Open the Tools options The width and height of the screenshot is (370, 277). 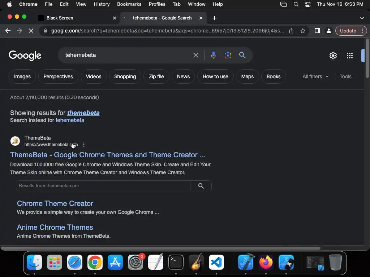click(x=345, y=76)
